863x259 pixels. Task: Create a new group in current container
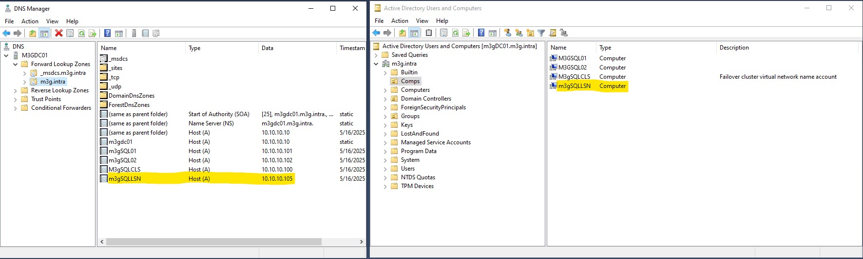(x=519, y=33)
